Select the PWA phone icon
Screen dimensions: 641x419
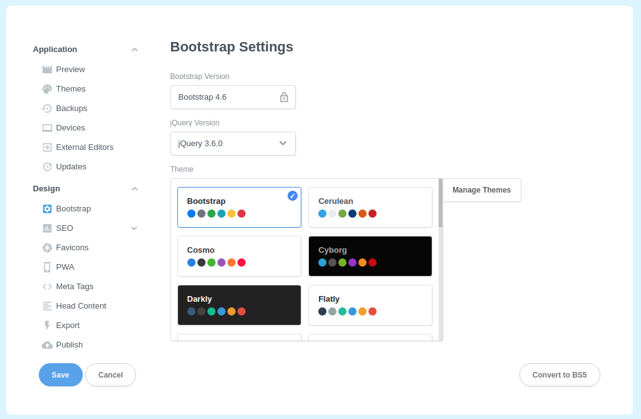tap(46, 267)
